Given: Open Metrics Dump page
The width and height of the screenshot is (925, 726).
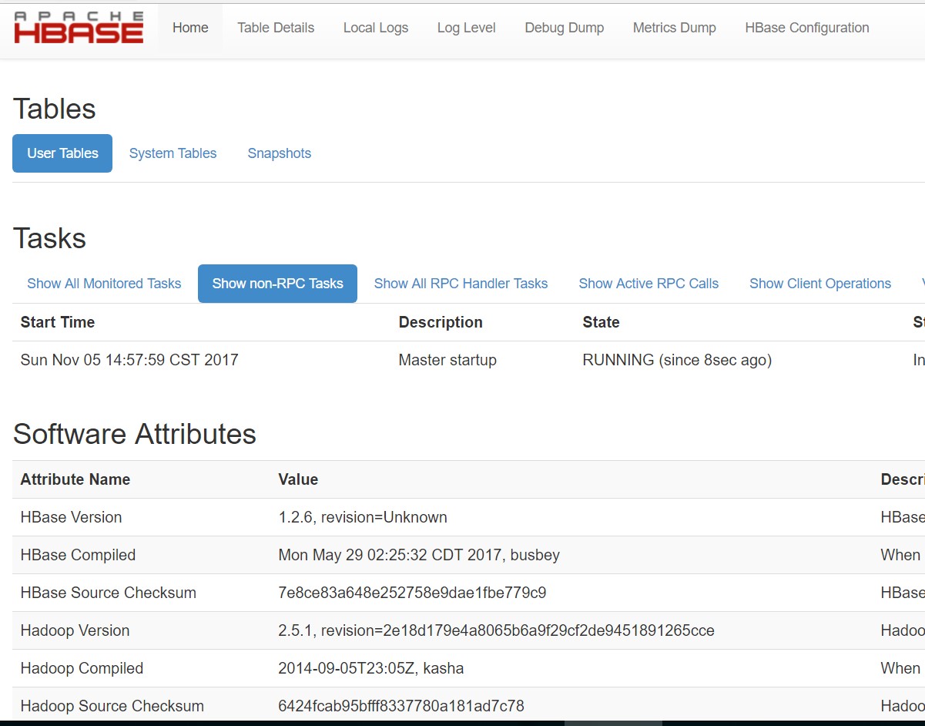Looking at the screenshot, I should 675,28.
